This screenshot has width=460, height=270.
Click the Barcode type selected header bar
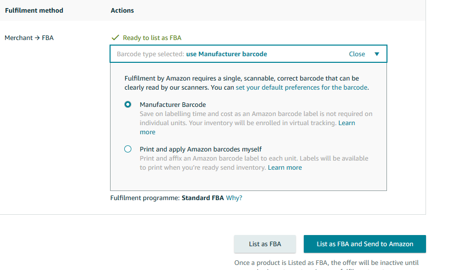point(249,54)
